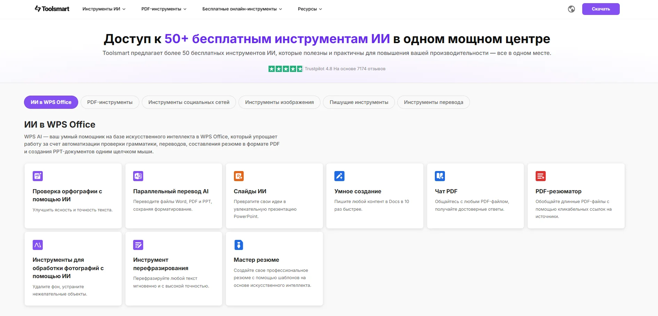Expand the Ресурсы dropdown menu
Screen dimensions: 658x316
[310, 9]
